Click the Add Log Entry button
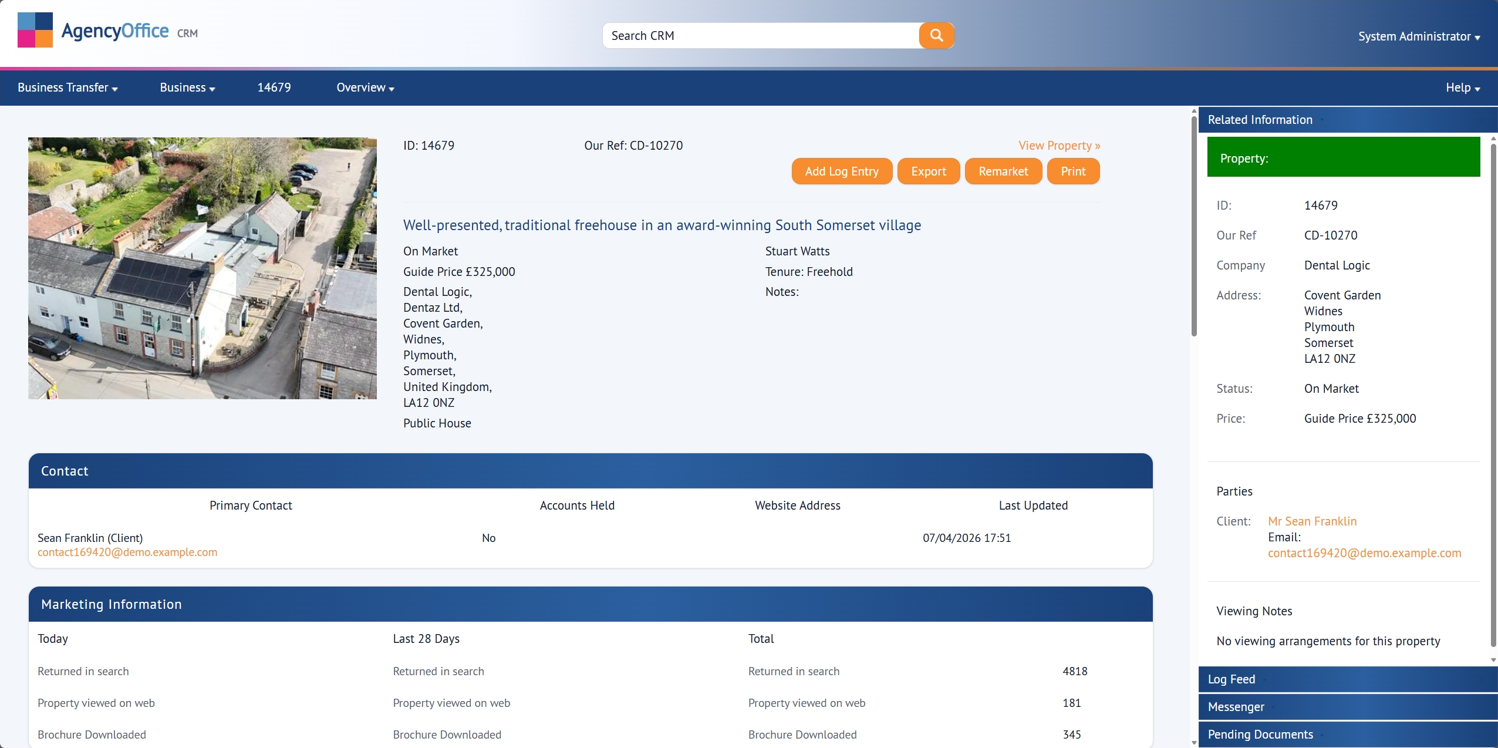 click(841, 171)
